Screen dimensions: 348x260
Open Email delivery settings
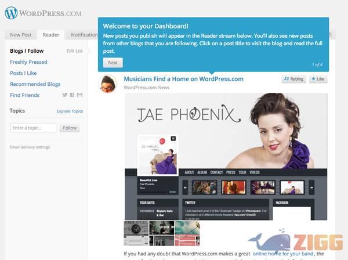30,147
